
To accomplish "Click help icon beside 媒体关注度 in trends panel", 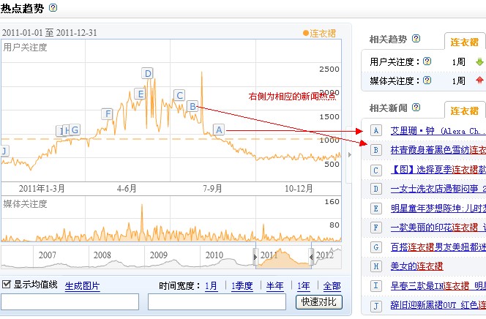I will [427, 80].
